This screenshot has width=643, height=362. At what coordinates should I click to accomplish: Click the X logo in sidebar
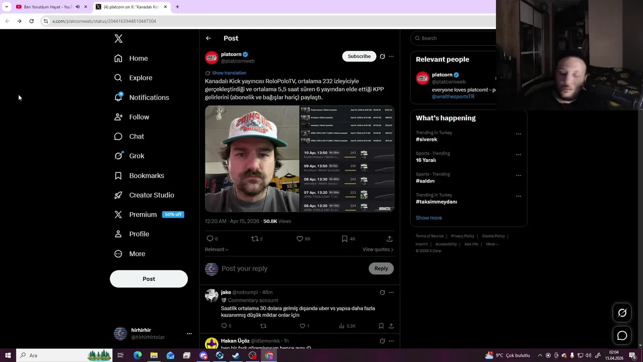point(119,39)
